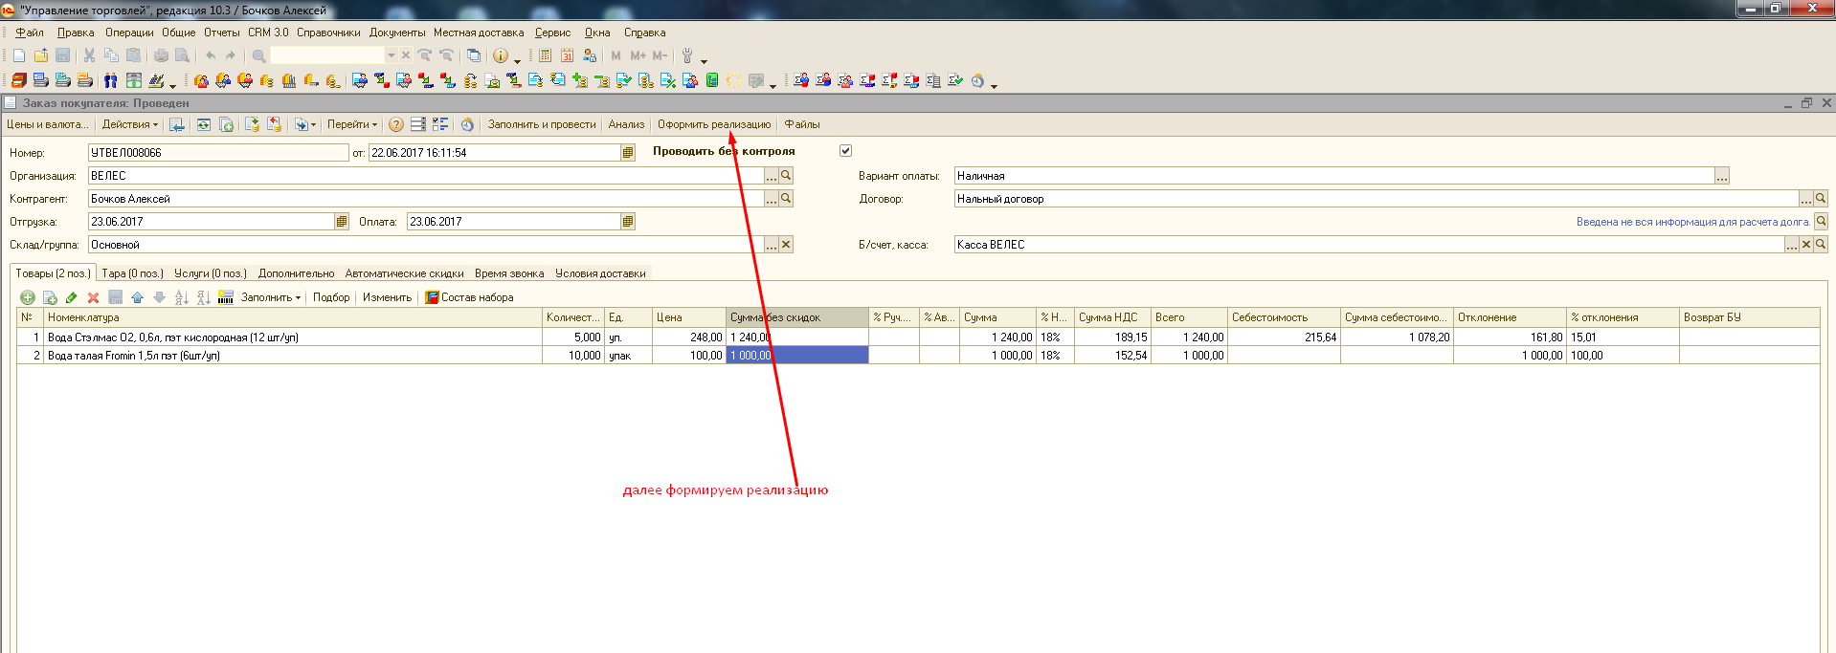Switch to the Автоматические скидки tab

pyautogui.click(x=404, y=273)
